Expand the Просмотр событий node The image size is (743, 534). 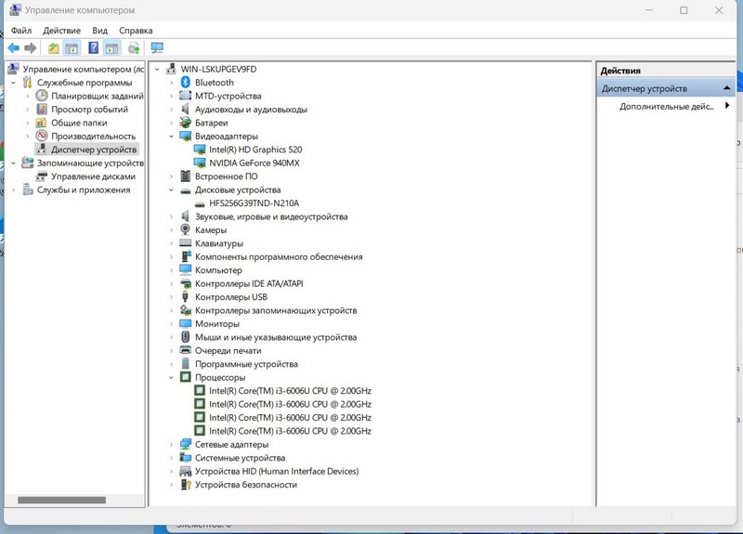point(27,110)
